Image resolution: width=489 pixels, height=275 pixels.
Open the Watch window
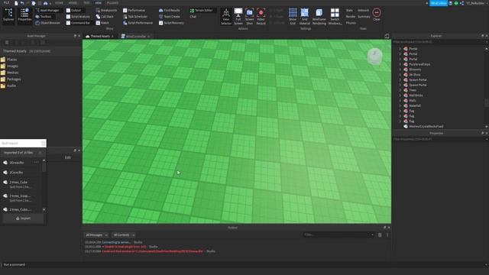(x=102, y=23)
